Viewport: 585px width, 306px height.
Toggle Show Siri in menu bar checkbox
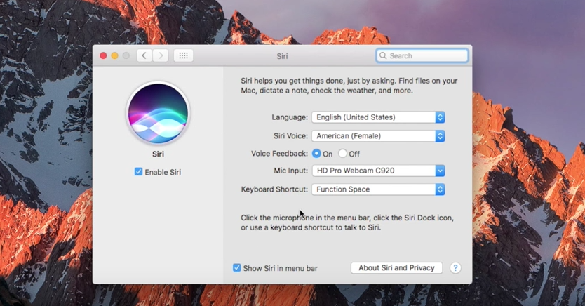pyautogui.click(x=236, y=267)
